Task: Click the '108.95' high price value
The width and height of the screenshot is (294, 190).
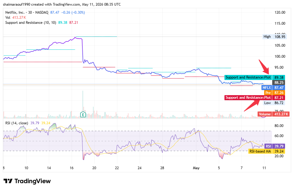Action: [280, 37]
